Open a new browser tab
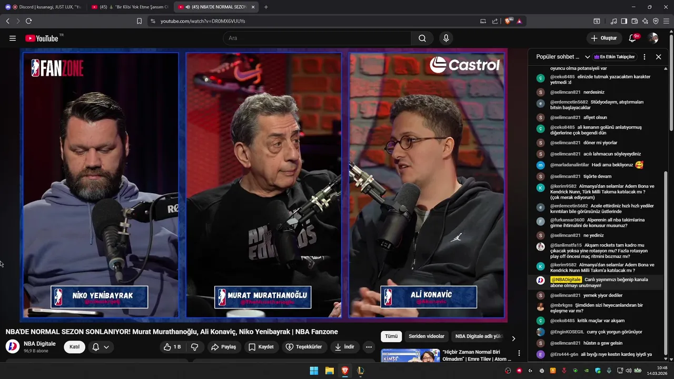Image resolution: width=674 pixels, height=379 pixels. 266,7
